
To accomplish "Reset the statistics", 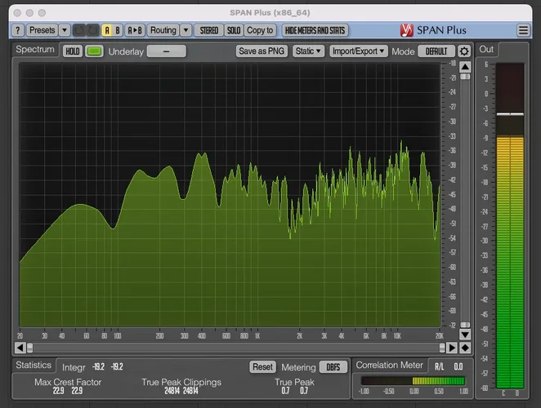I will (262, 367).
